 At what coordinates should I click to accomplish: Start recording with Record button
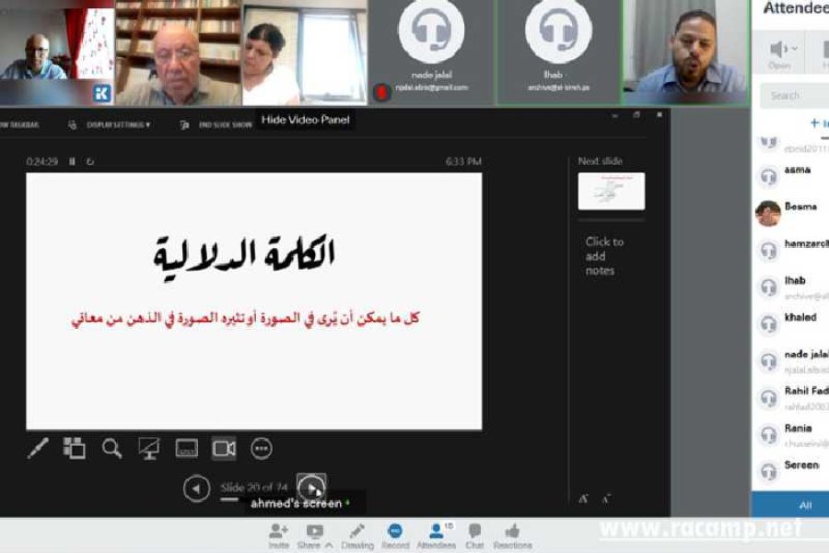395,535
